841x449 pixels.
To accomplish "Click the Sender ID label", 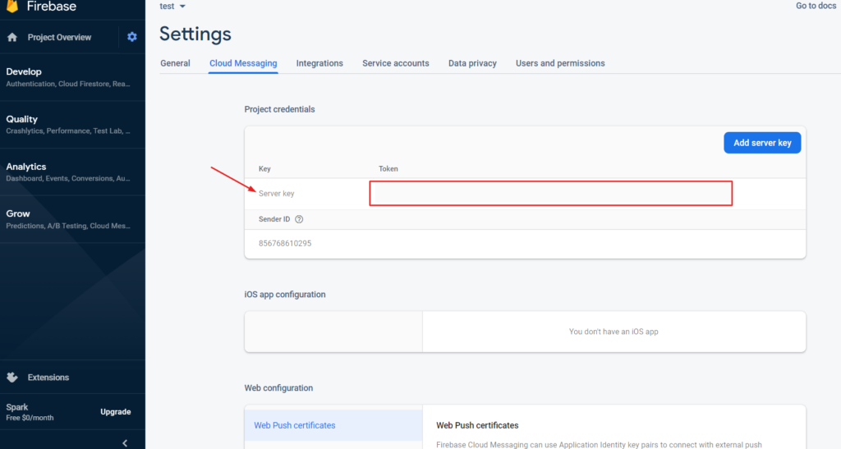I will point(274,219).
